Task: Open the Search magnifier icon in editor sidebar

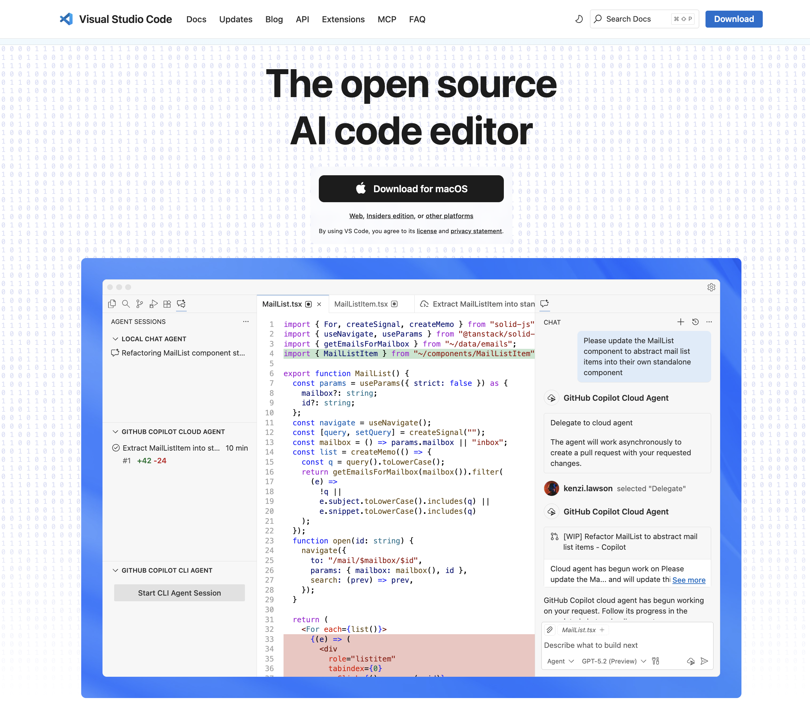Action: pos(126,304)
